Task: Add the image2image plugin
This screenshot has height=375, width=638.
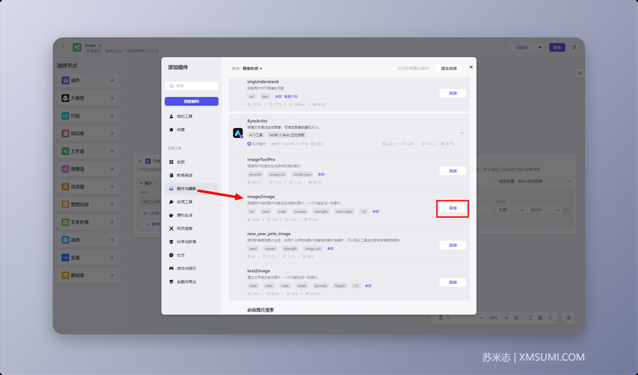Action: [x=452, y=208]
